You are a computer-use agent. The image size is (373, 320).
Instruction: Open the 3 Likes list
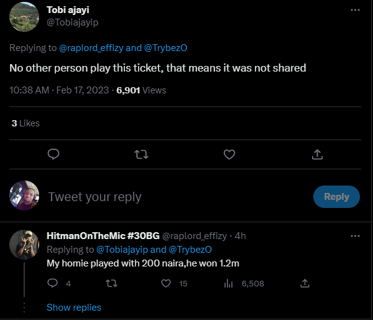25,123
